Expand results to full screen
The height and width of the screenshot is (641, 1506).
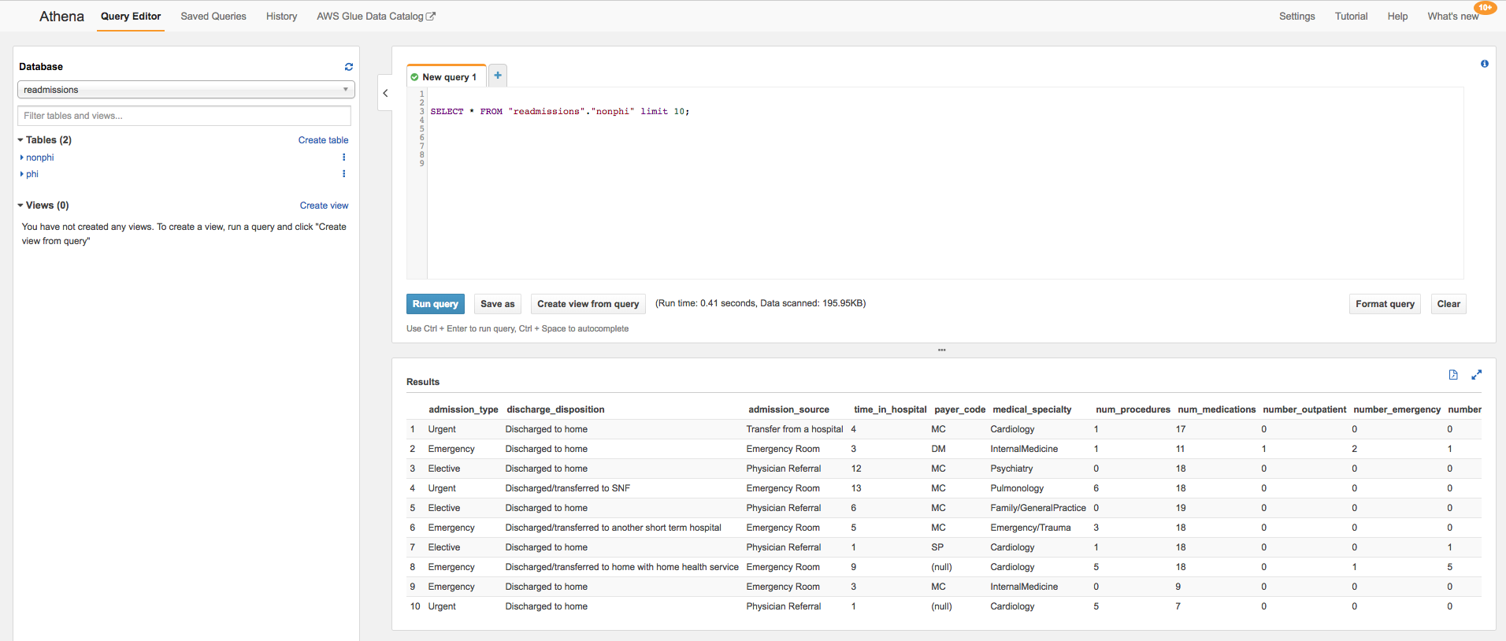pyautogui.click(x=1476, y=375)
